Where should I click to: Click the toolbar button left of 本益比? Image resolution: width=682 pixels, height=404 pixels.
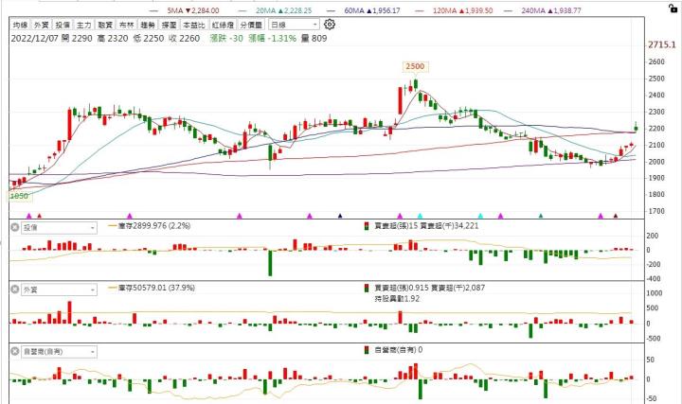[x=169, y=25]
